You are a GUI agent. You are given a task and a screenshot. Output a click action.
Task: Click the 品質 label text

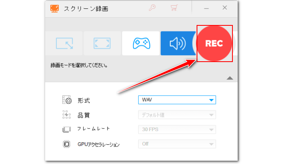[84, 115]
